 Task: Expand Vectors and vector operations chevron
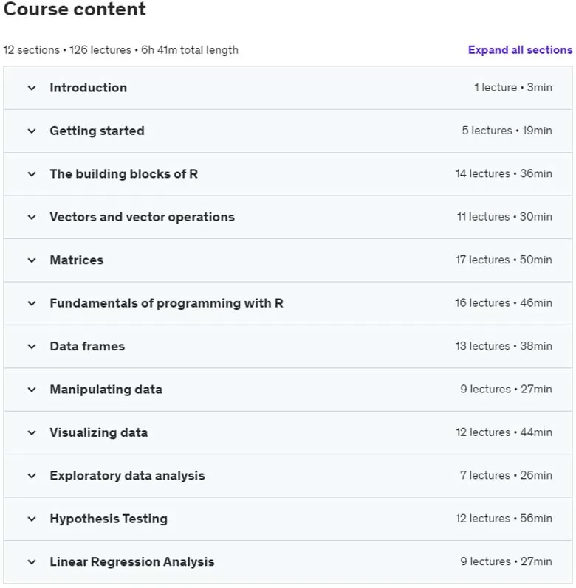coord(32,218)
